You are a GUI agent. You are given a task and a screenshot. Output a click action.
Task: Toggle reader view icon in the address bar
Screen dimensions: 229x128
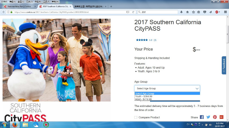tap(128, 12)
